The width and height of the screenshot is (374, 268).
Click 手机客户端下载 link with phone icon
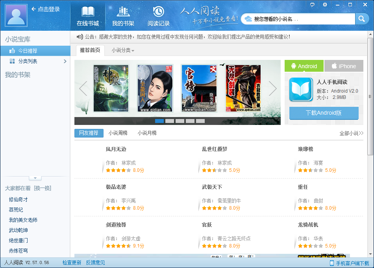[x=350, y=263]
